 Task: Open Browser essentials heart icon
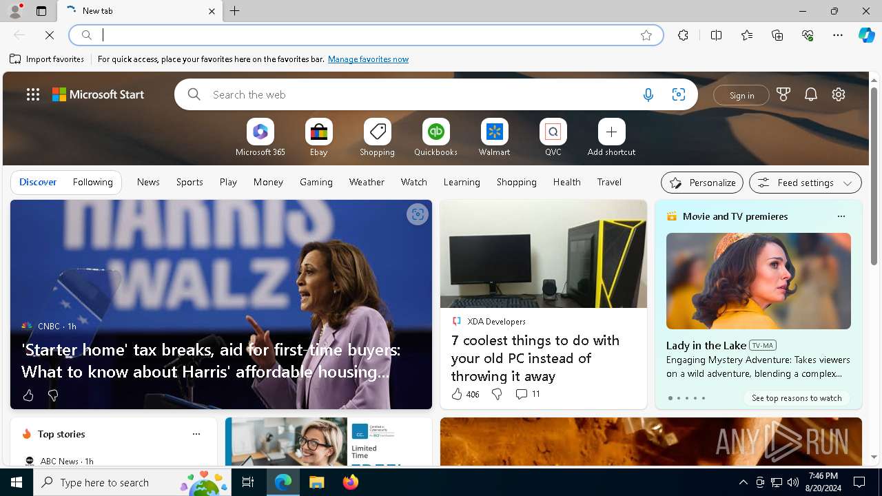point(808,35)
